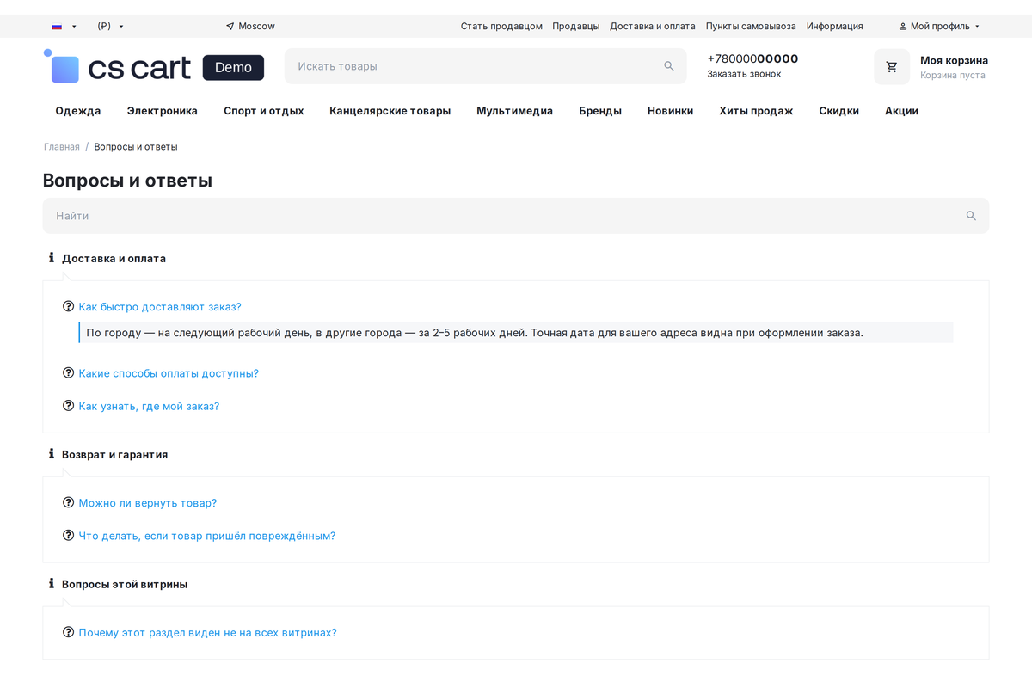Click question icon beside Какие способы оплаты доступны
1032x688 pixels.
pos(69,372)
